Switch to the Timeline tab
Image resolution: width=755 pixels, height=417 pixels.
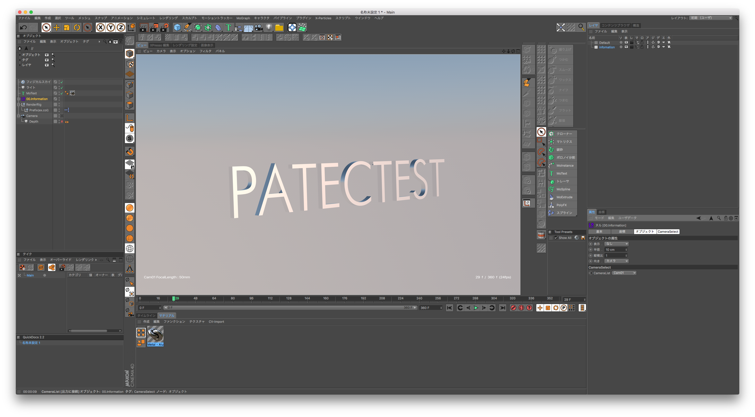pyautogui.click(x=146, y=316)
